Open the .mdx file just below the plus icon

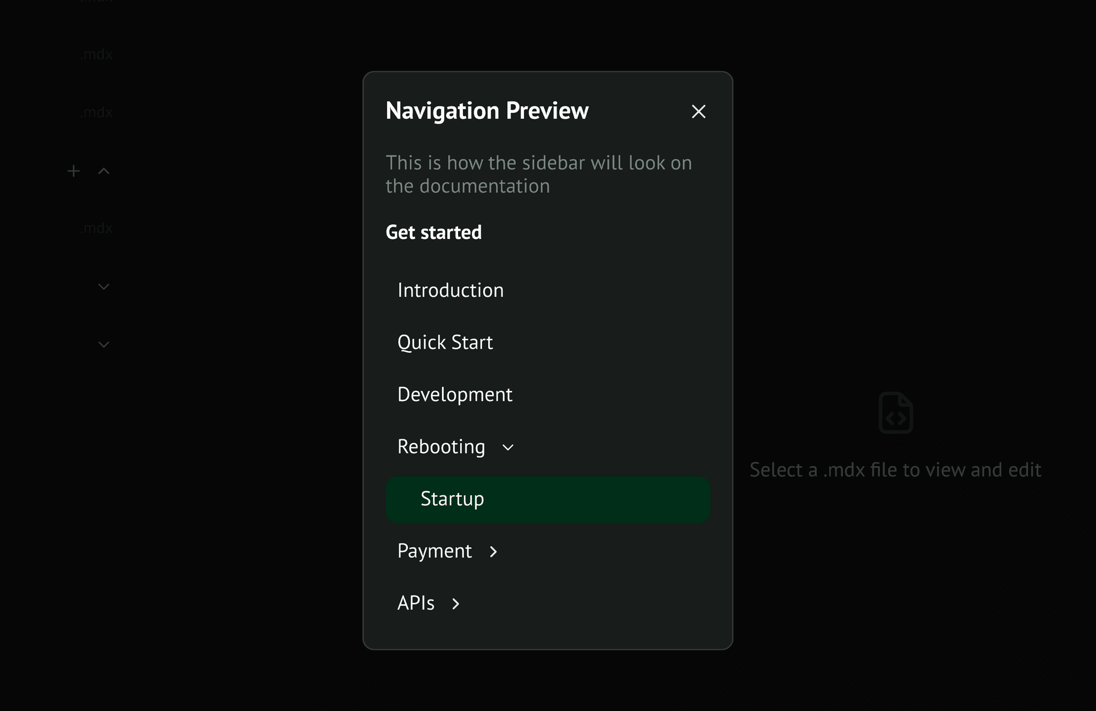click(96, 229)
